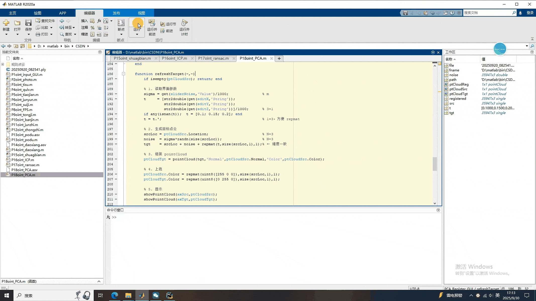Open the Breakpoints (断点) dropdown arrow
This screenshot has width=536, height=301.
click(121, 34)
